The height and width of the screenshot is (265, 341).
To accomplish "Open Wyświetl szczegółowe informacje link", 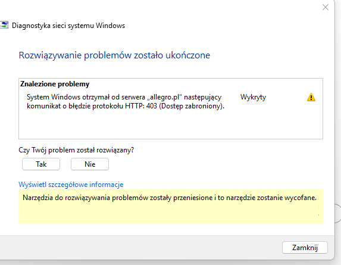I will 71,185.
